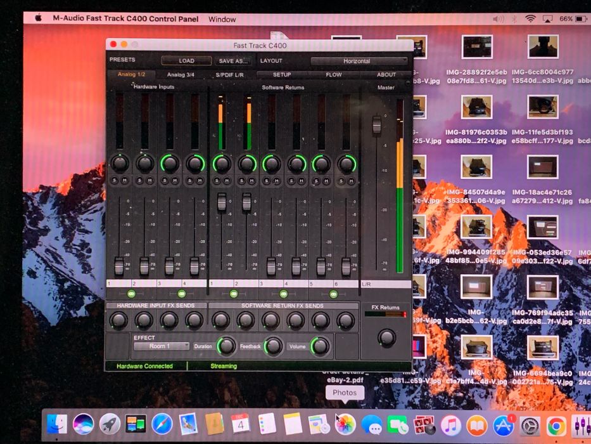Launch Safari from the Dock
The image size is (591, 444).
(x=162, y=424)
